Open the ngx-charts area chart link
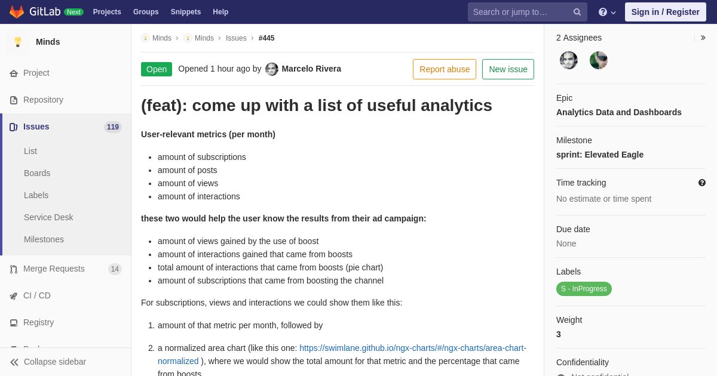 click(x=342, y=355)
